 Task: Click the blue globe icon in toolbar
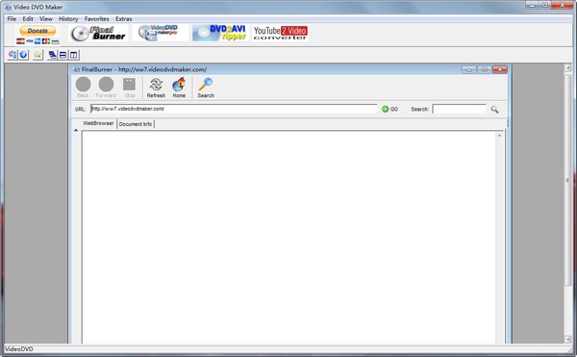click(23, 55)
